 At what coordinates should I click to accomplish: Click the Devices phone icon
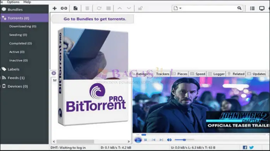tap(4, 86)
